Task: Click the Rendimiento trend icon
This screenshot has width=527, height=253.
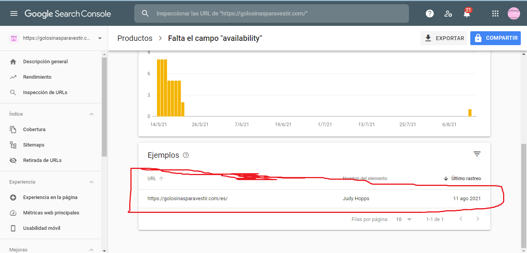Action: (13, 77)
